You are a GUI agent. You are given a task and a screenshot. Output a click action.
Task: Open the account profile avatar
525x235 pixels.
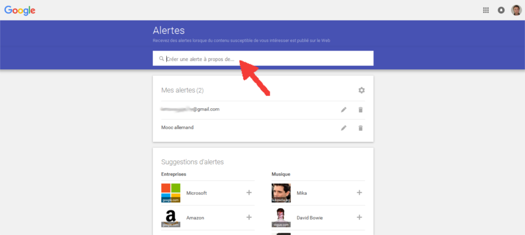pos(516,10)
